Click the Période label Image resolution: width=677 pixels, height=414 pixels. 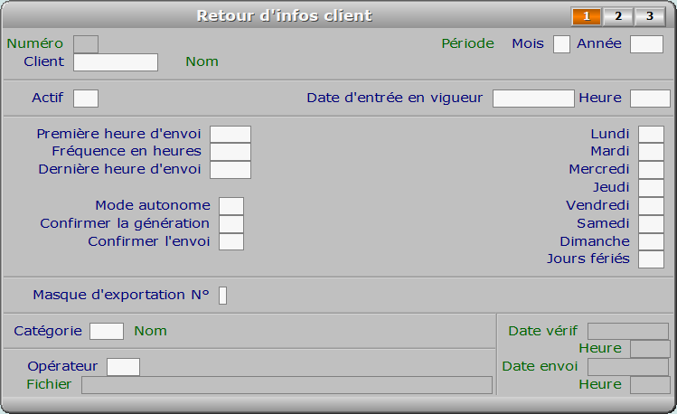click(467, 43)
